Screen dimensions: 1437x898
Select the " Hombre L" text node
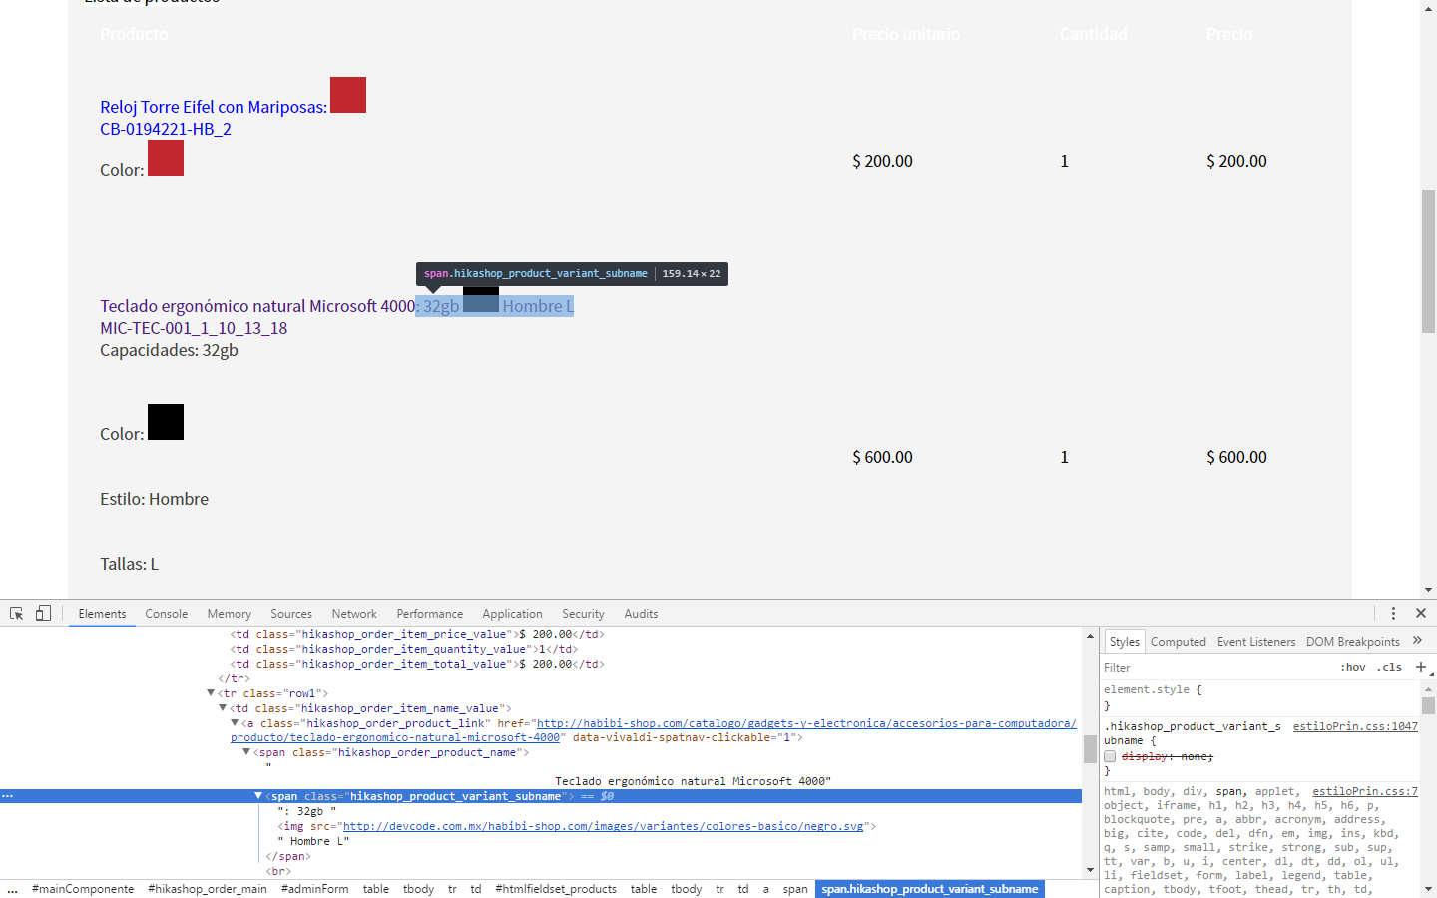tap(313, 841)
